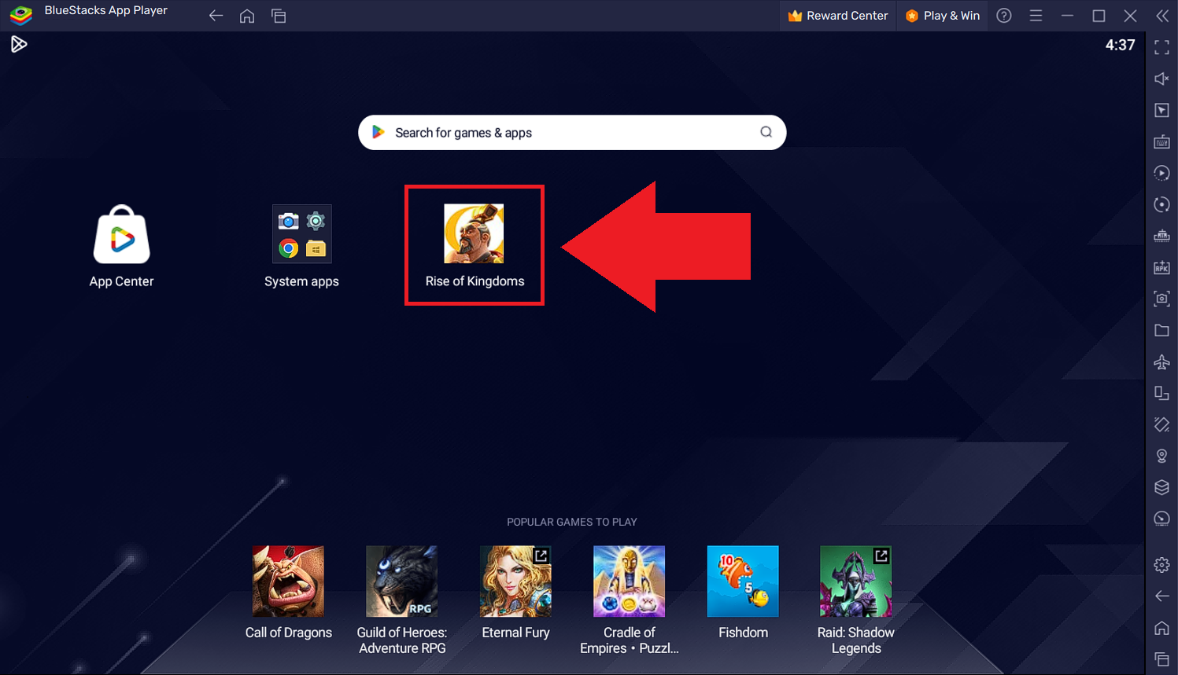Open the screenshot tool in sidebar
The width and height of the screenshot is (1178, 675).
(1161, 299)
